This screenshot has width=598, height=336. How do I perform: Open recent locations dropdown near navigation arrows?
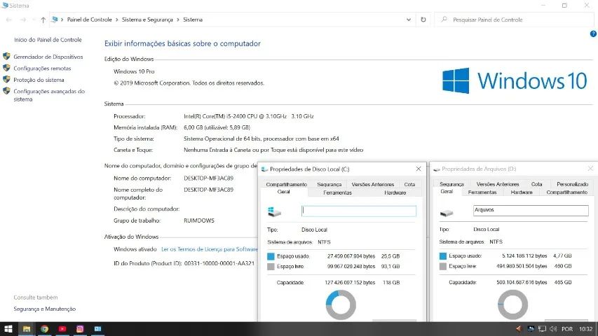(x=34, y=20)
